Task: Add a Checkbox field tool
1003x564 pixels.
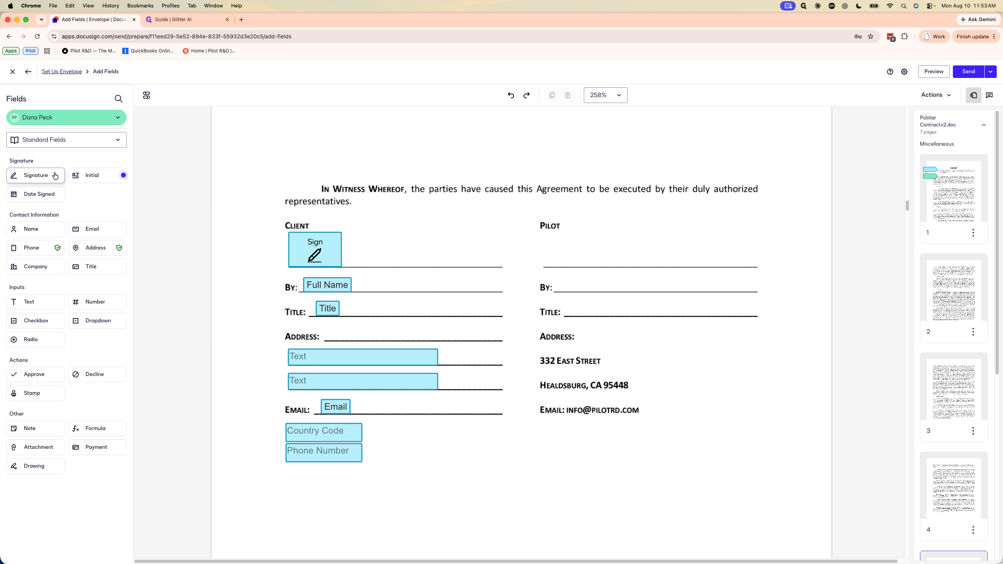Action: [x=36, y=320]
